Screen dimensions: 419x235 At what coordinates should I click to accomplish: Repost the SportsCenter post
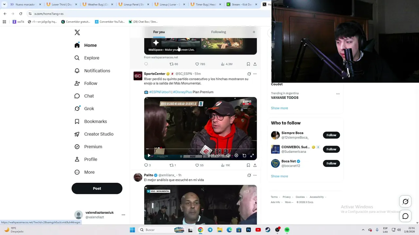click(x=173, y=165)
